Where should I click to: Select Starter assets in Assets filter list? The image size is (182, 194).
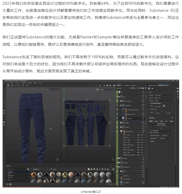click(x=11, y=175)
